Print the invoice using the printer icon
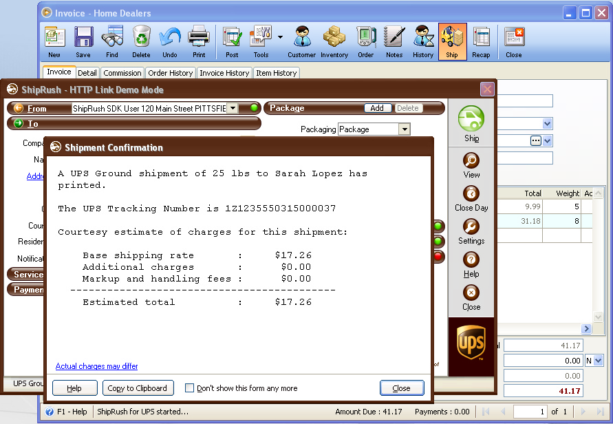This screenshot has width=613, height=424. point(199,42)
